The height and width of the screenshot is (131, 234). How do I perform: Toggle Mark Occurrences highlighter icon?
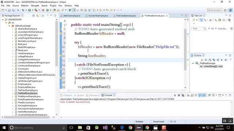(74, 10)
